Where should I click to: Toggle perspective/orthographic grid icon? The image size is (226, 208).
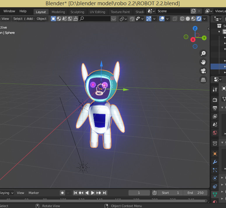pos(203,80)
